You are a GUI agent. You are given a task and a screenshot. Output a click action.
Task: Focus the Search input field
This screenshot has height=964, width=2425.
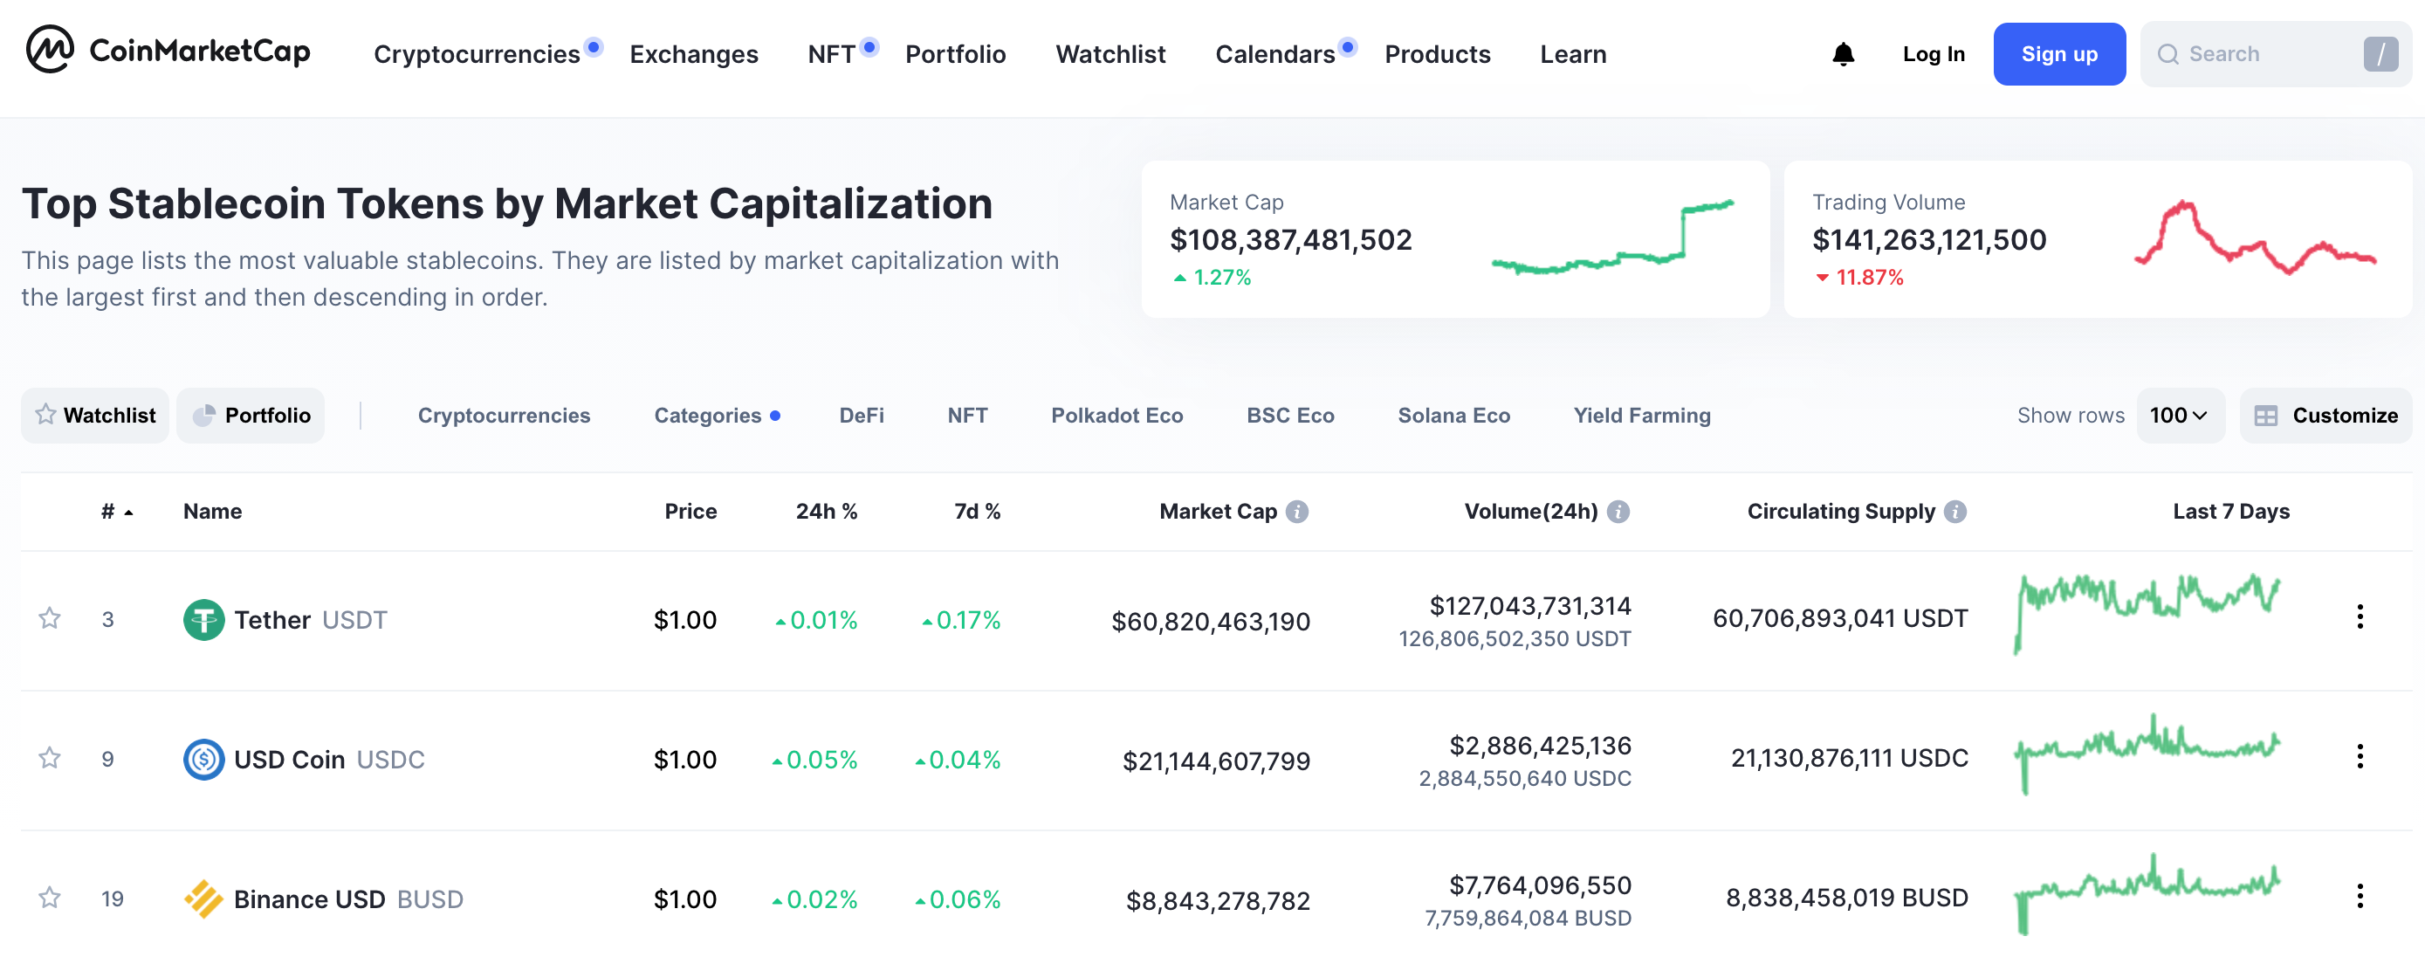pos(2276,53)
